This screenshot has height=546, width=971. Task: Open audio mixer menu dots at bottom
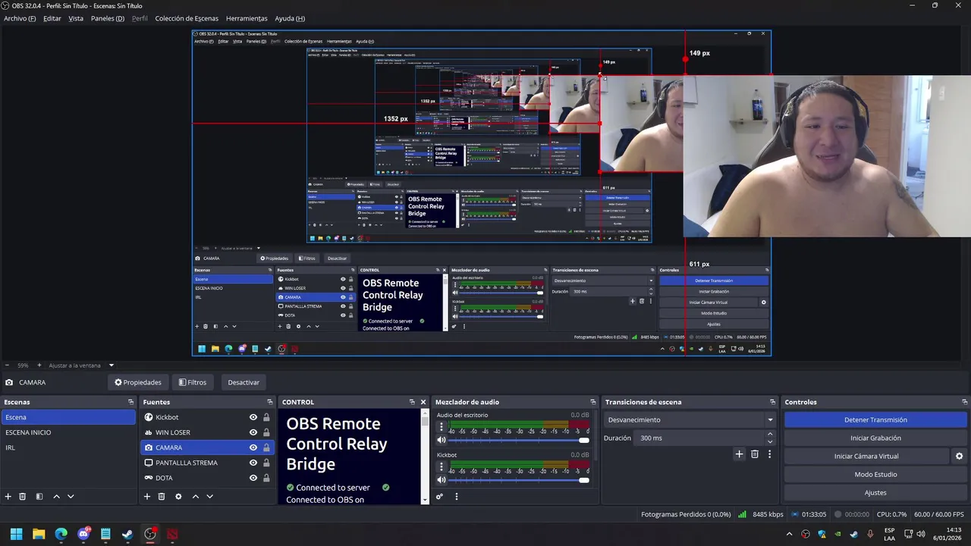[457, 497]
